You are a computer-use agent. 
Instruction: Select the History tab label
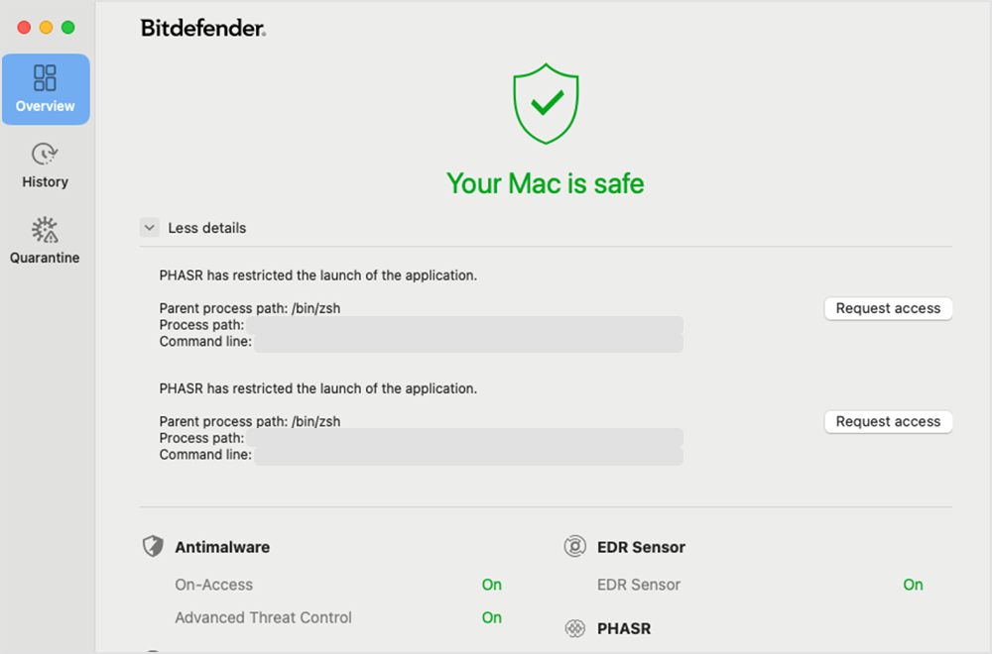45,182
